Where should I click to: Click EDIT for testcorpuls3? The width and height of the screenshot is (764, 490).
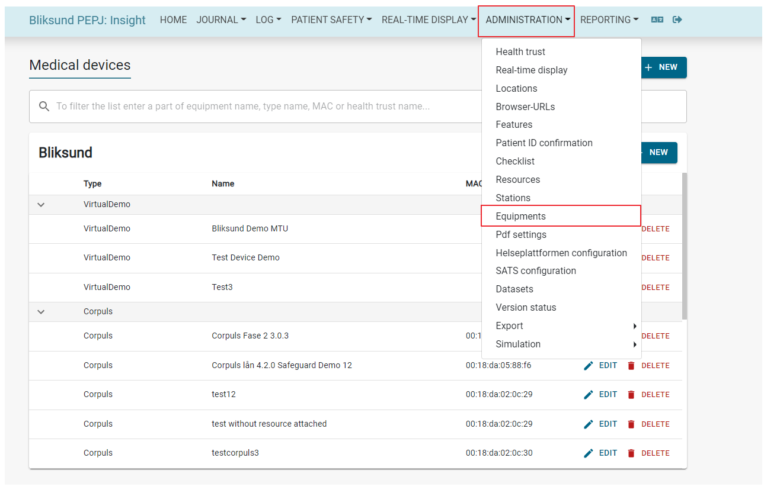(600, 453)
